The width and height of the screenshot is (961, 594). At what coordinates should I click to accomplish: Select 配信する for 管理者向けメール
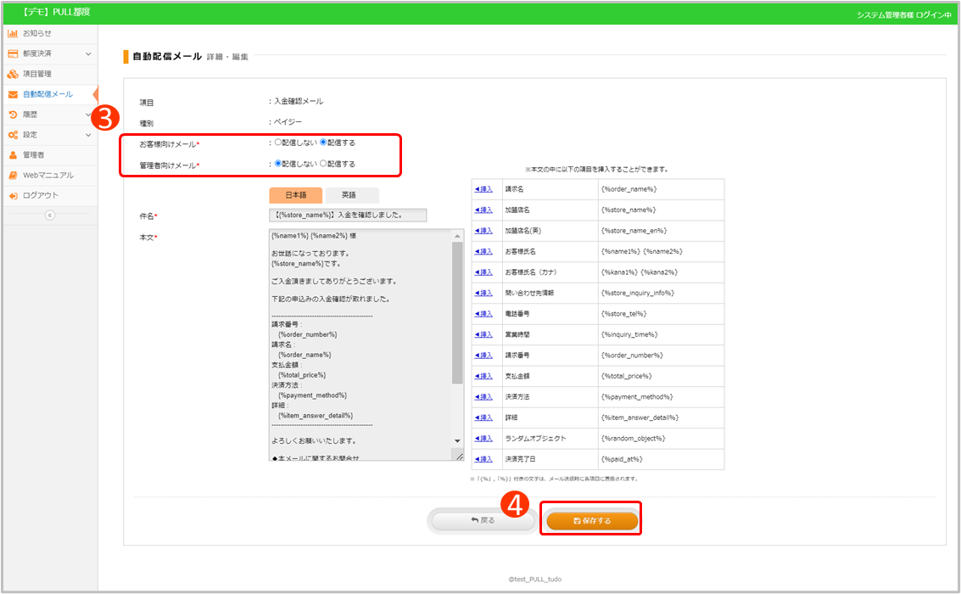coord(323,164)
